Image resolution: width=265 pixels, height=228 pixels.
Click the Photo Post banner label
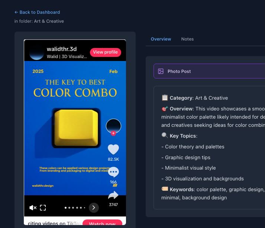(179, 71)
